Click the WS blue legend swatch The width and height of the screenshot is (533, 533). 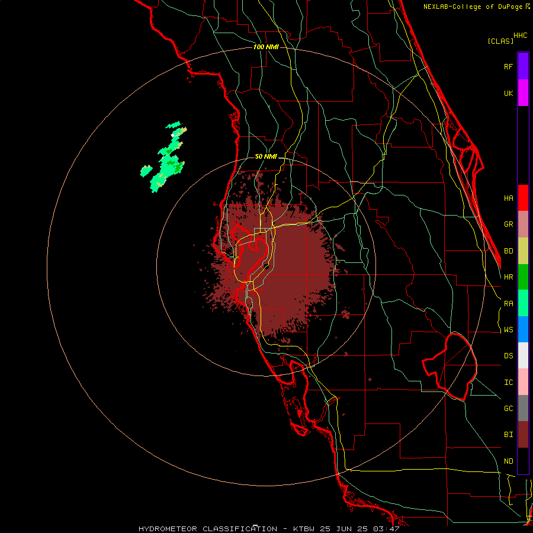click(x=523, y=329)
